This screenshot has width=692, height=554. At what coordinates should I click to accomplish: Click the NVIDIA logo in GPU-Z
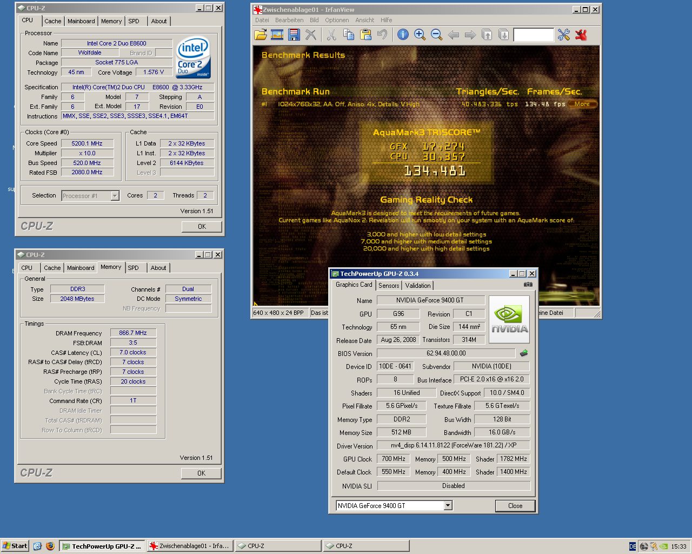tap(509, 319)
